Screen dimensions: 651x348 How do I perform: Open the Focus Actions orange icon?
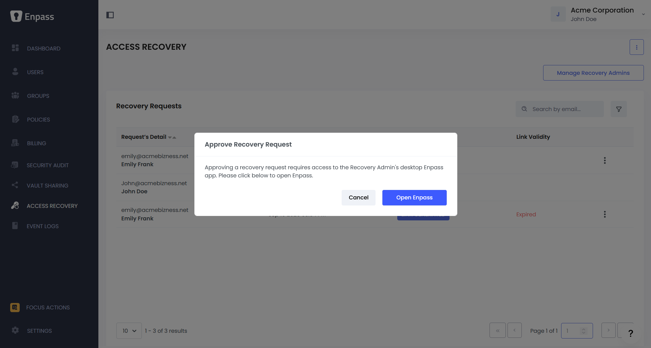(15, 307)
